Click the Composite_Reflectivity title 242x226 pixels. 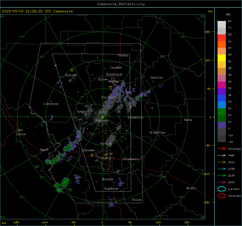coord(121,4)
